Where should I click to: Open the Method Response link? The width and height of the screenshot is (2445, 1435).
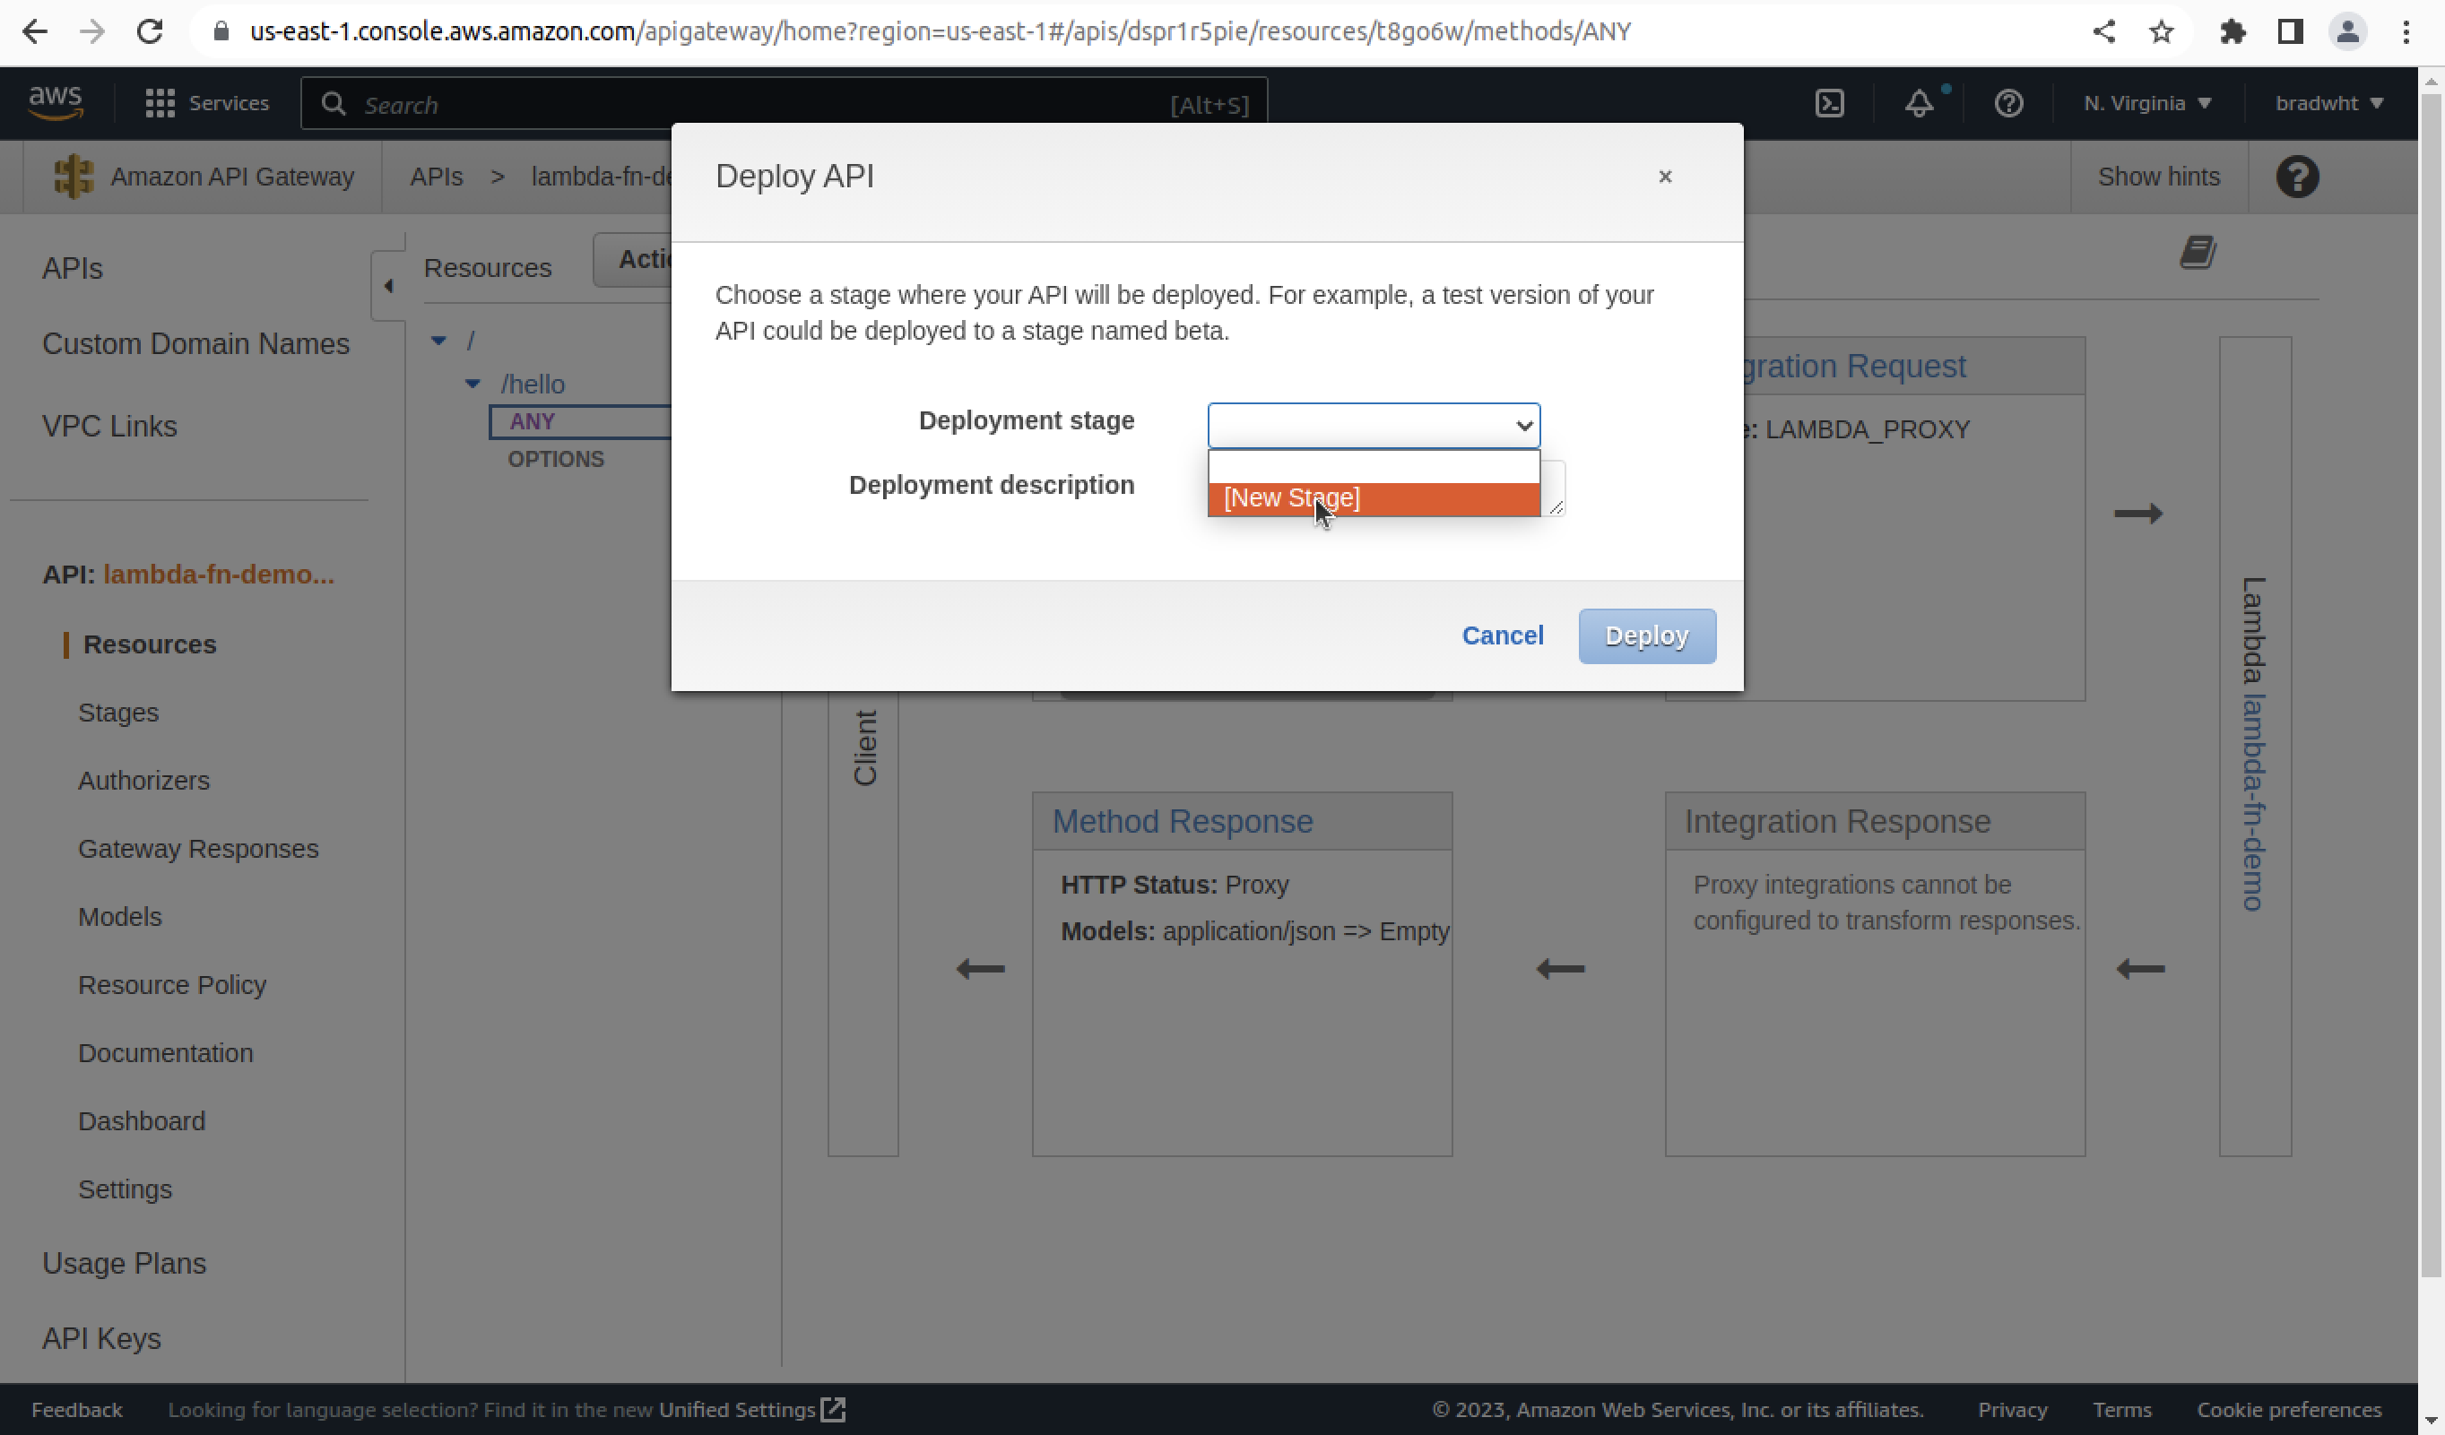coord(1182,822)
